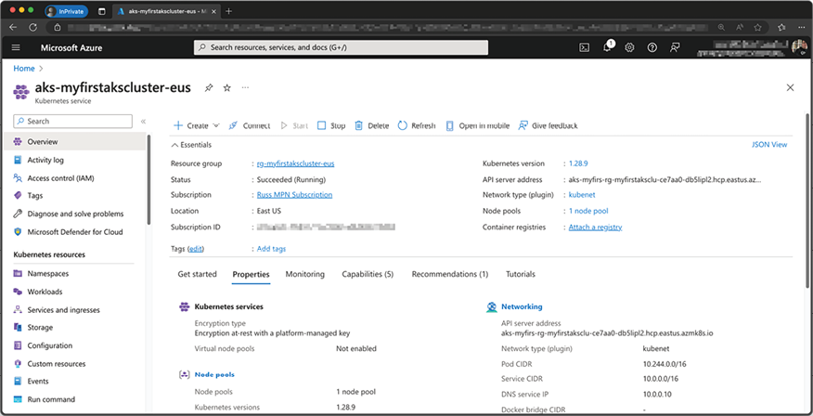Collapse the left navigation menu
Image resolution: width=813 pixels, height=416 pixels.
click(143, 122)
